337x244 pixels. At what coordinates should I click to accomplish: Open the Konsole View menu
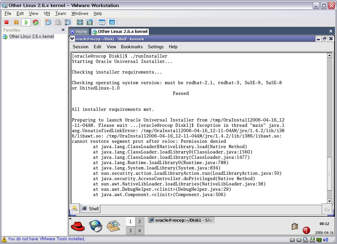[111, 47]
